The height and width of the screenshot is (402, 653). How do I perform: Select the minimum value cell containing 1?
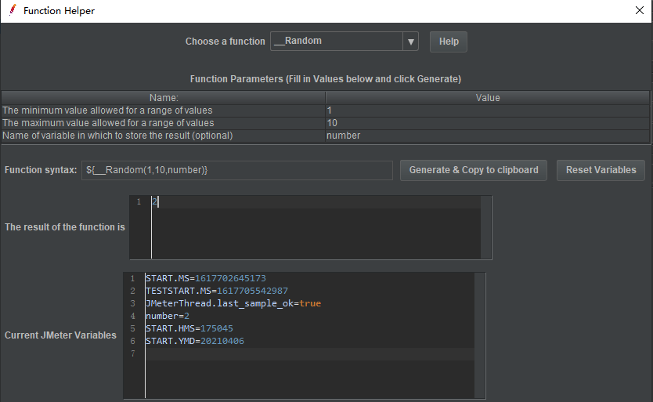487,110
